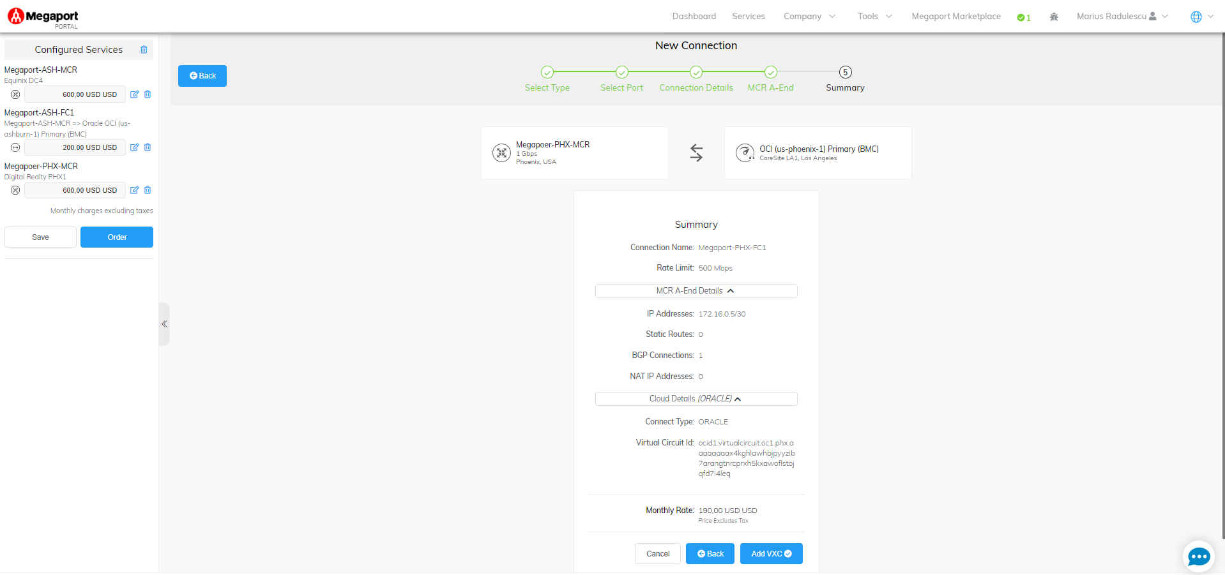This screenshot has height=575, width=1225.
Task: Edit the Megaport-ASH-MCR service
Action: 134,94
